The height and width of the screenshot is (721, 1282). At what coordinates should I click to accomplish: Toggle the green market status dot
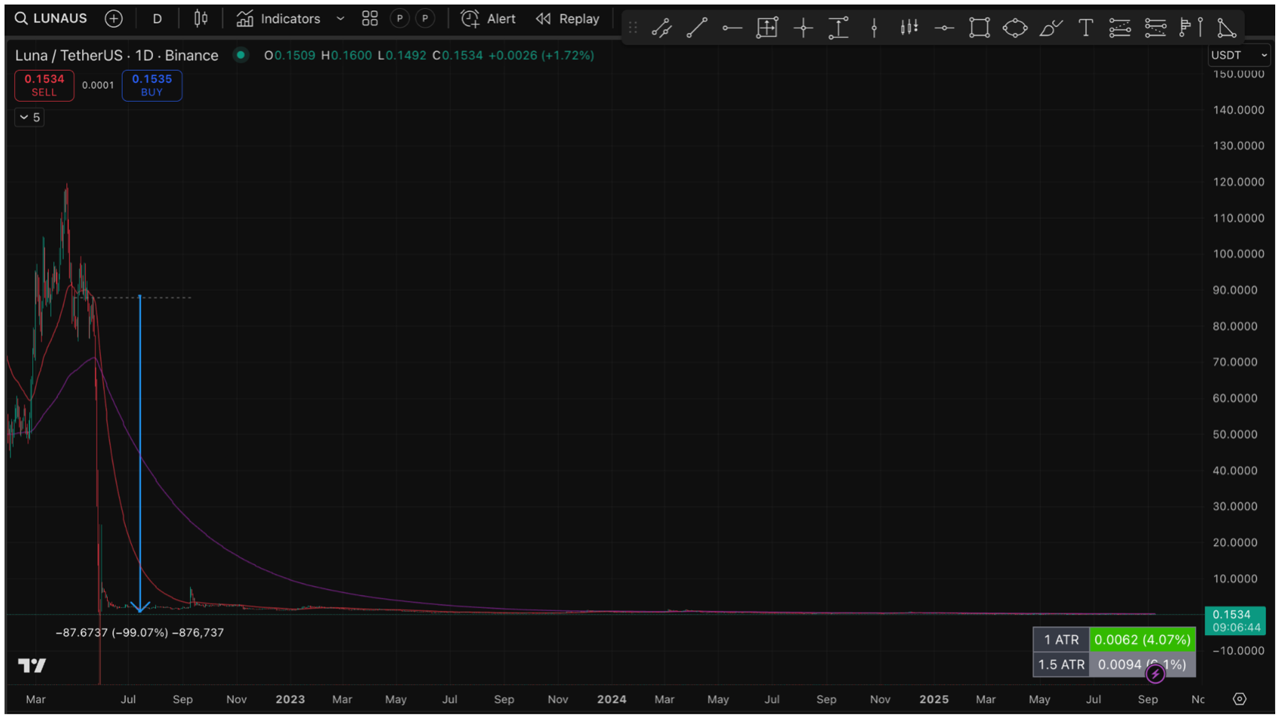click(x=241, y=55)
